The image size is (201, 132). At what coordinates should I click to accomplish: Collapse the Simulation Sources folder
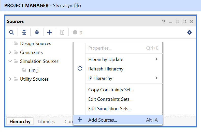[x=10, y=61]
